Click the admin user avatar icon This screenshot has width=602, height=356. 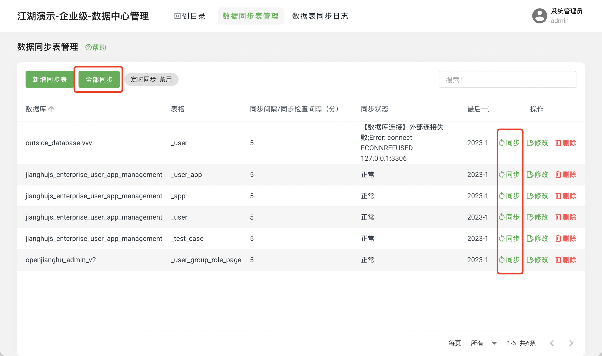(539, 16)
